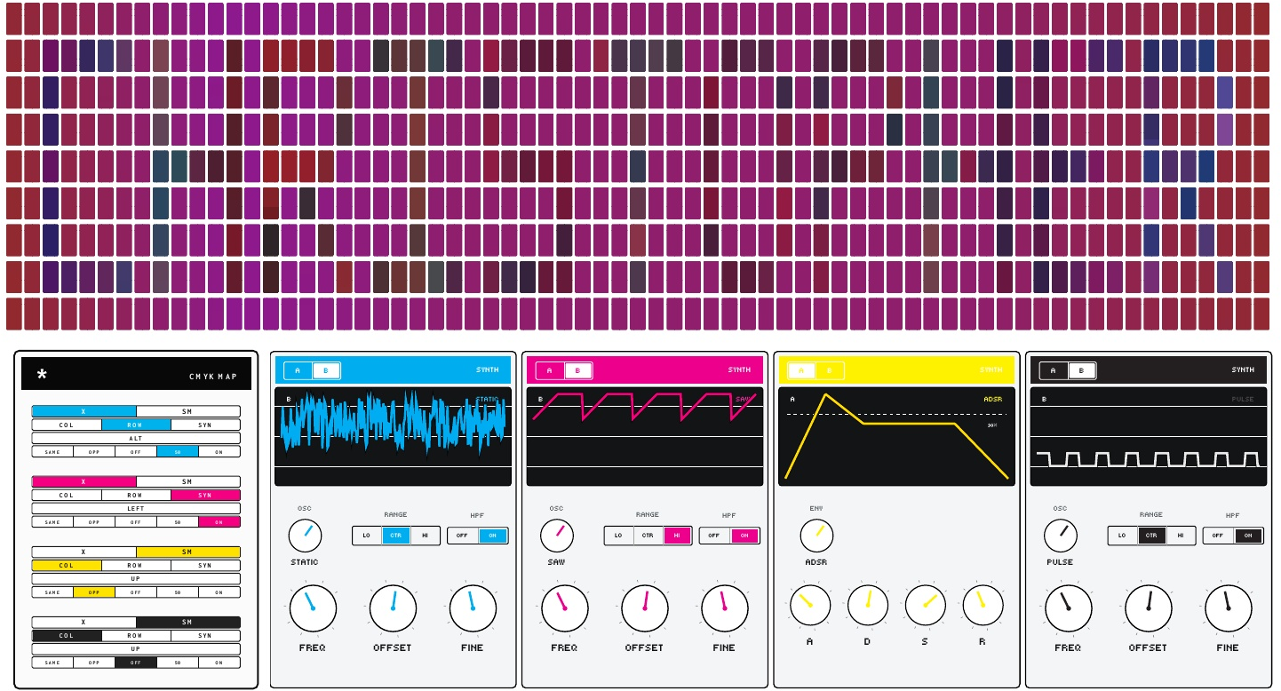This screenshot has width=1281, height=691.
Task: Select ROW in the magenta map section
Action: [136, 495]
